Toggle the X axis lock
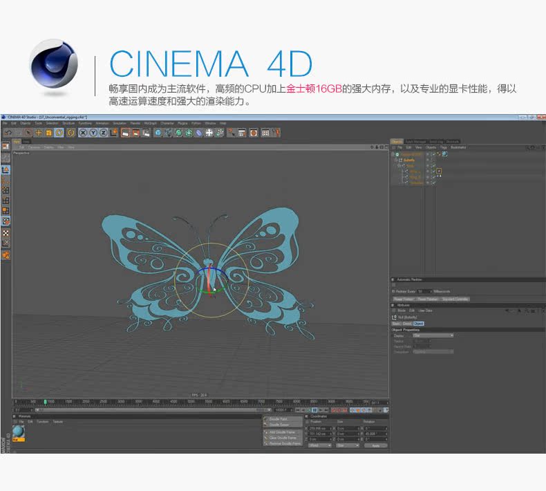546x491 pixels. click(x=83, y=133)
